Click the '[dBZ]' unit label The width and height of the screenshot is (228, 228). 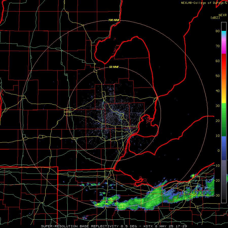click(x=215, y=17)
